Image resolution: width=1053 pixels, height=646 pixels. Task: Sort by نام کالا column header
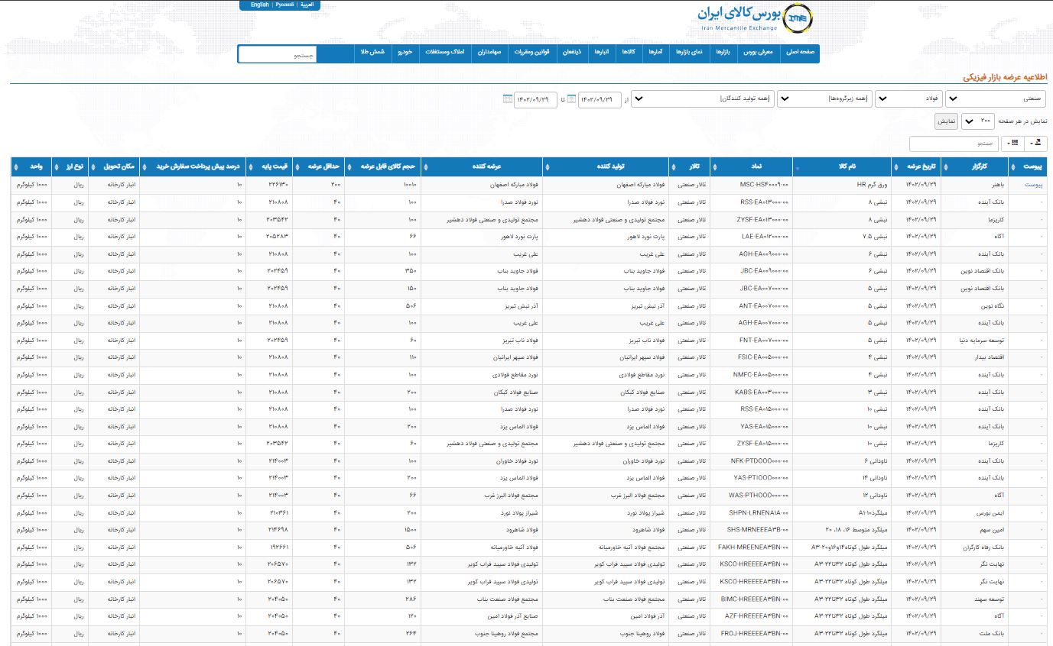(x=842, y=166)
